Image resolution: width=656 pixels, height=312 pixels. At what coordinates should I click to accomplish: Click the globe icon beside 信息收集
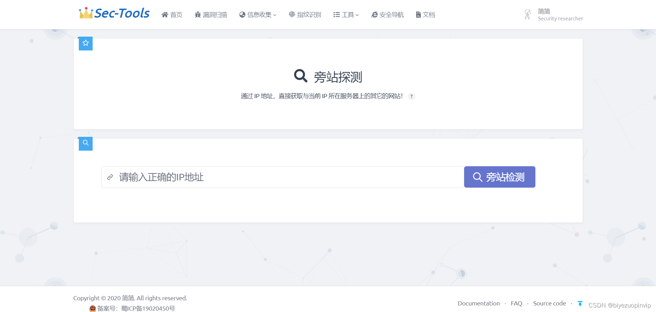242,15
